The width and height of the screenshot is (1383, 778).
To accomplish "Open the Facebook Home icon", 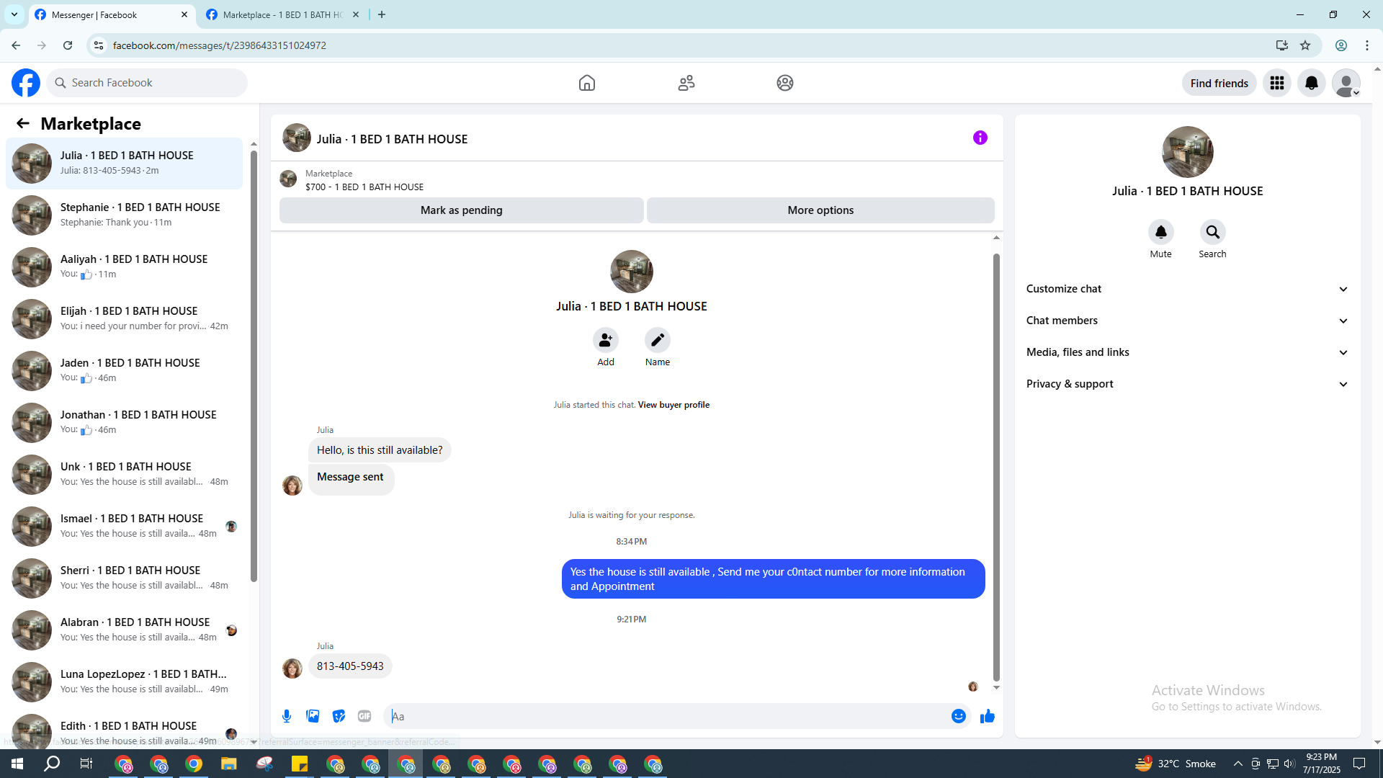I will tap(587, 83).
